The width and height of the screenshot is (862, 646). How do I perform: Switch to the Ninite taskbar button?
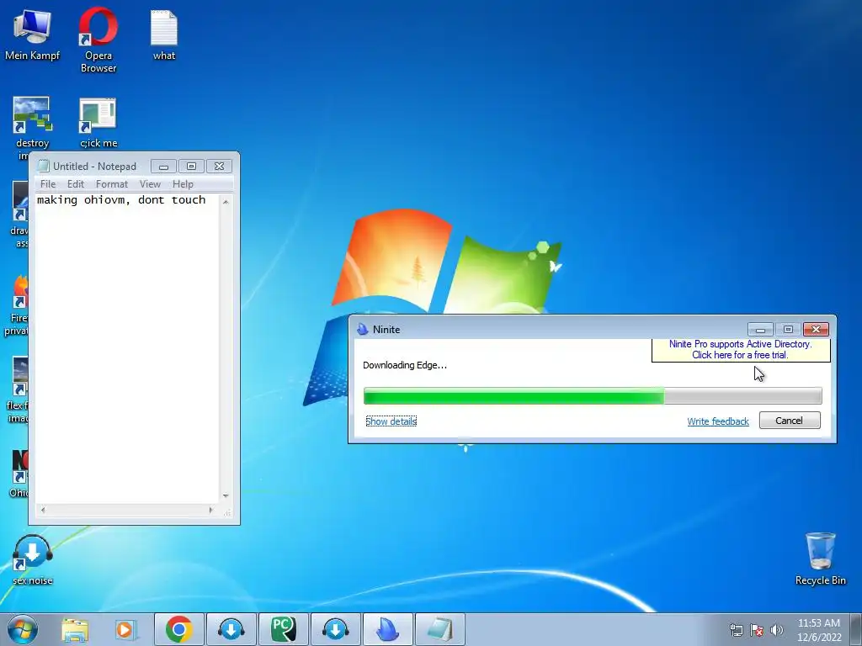coord(388,629)
